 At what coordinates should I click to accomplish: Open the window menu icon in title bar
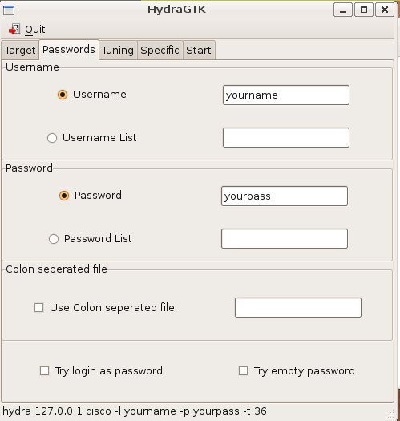click(9, 10)
